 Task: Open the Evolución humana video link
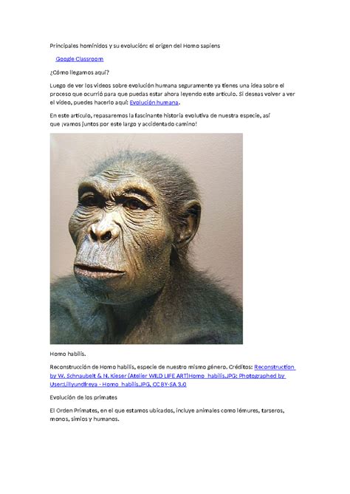[154, 103]
